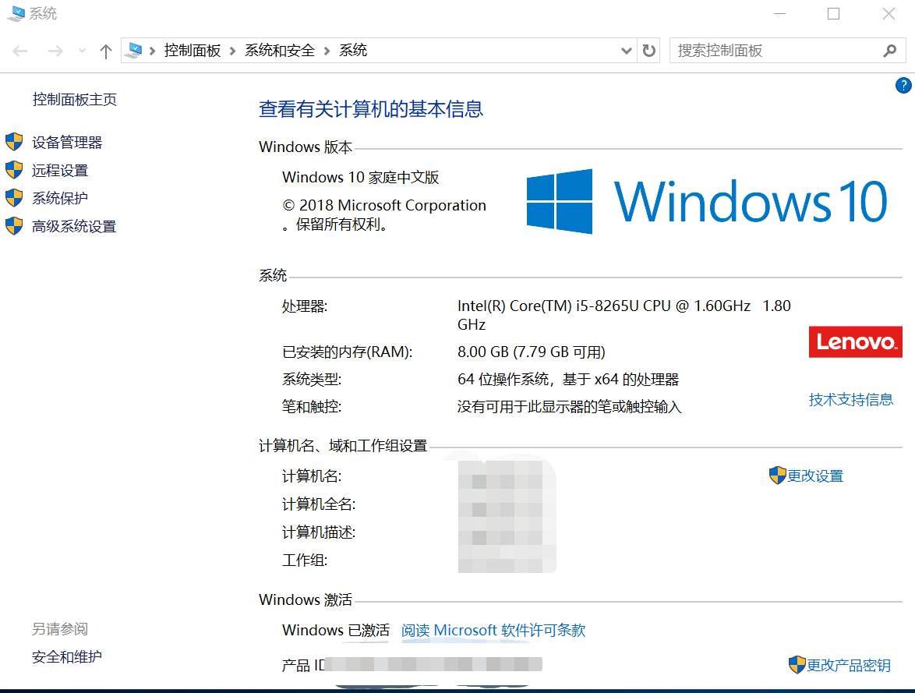Click the label 笔和触控:

pyautogui.click(x=313, y=407)
